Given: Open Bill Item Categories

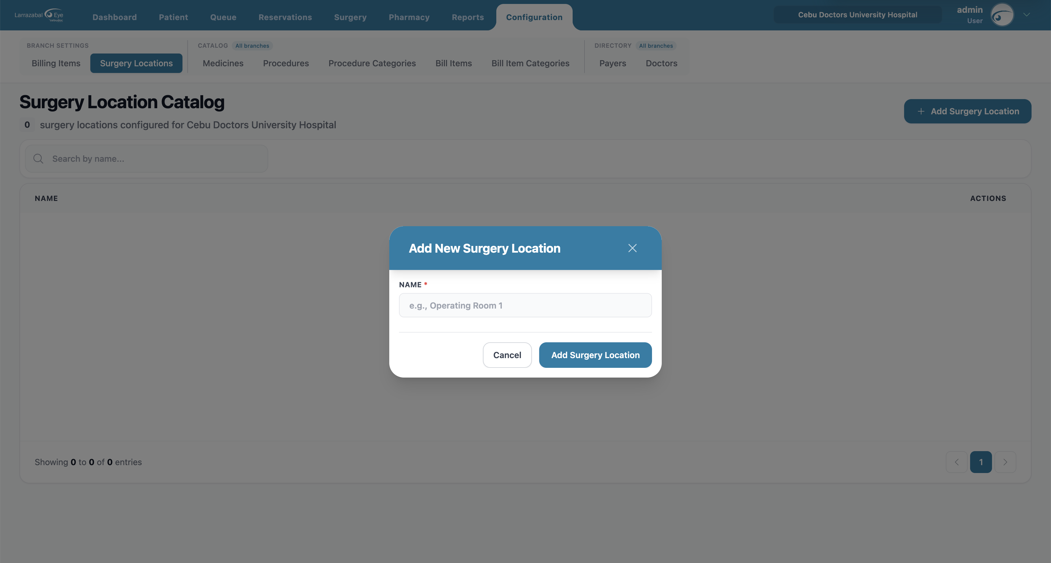Looking at the screenshot, I should (530, 63).
